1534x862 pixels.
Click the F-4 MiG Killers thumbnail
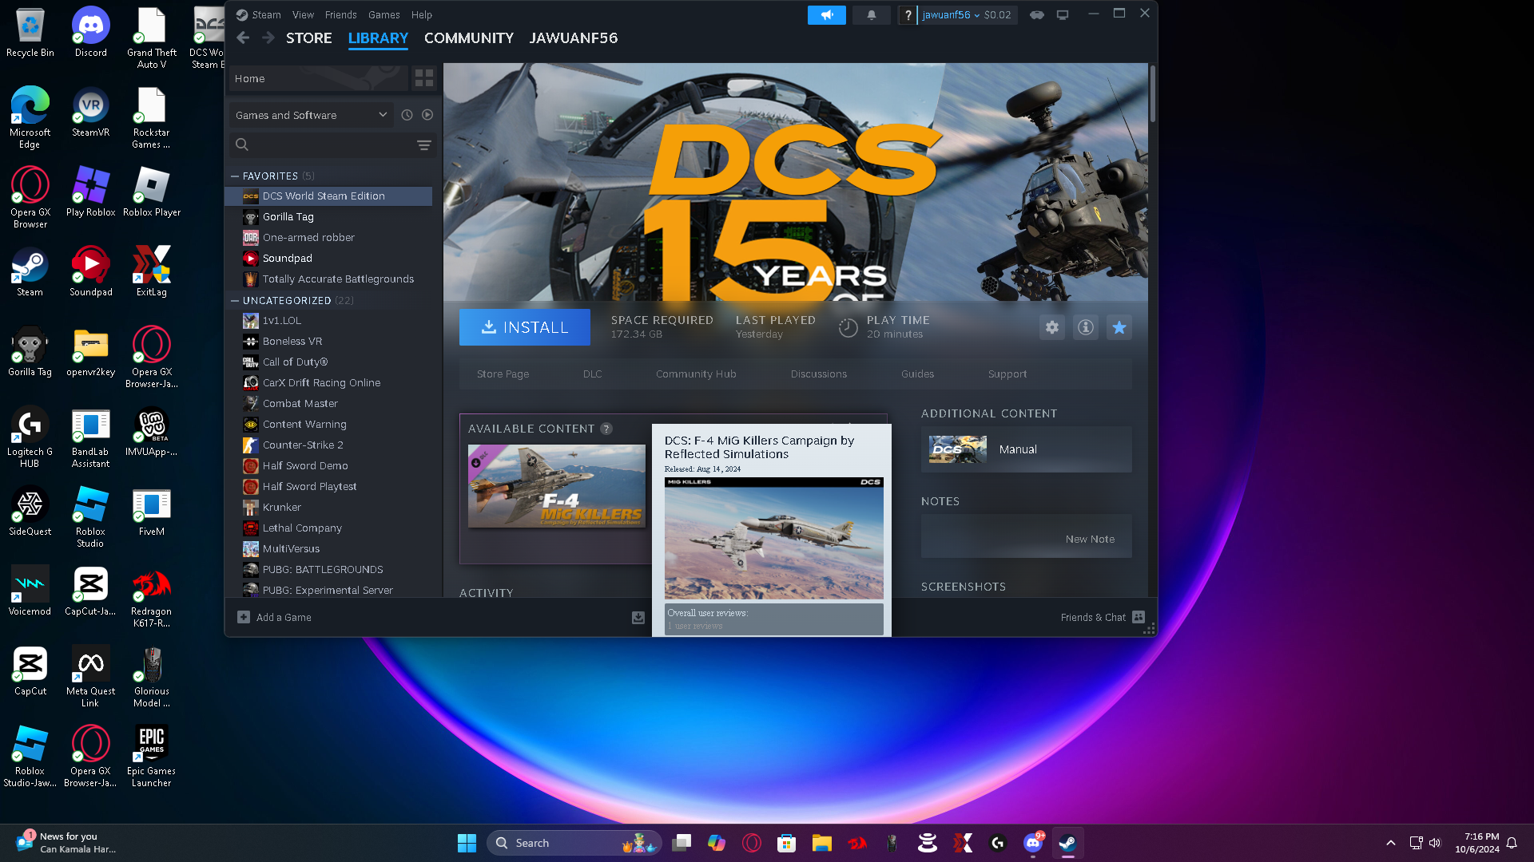[556, 486]
